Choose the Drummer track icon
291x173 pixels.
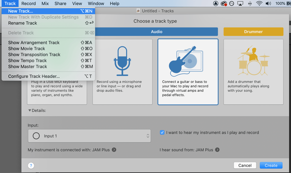253,60
